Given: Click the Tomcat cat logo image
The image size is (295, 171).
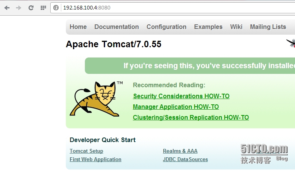Looking at the screenshot, I should click(94, 99).
